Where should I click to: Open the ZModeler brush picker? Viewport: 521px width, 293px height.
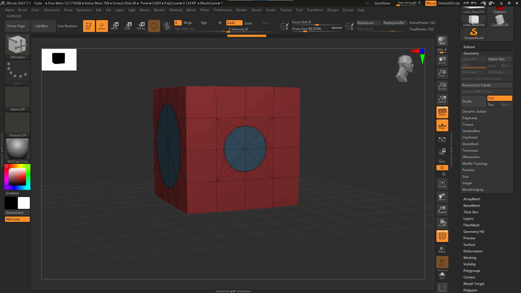[17, 47]
